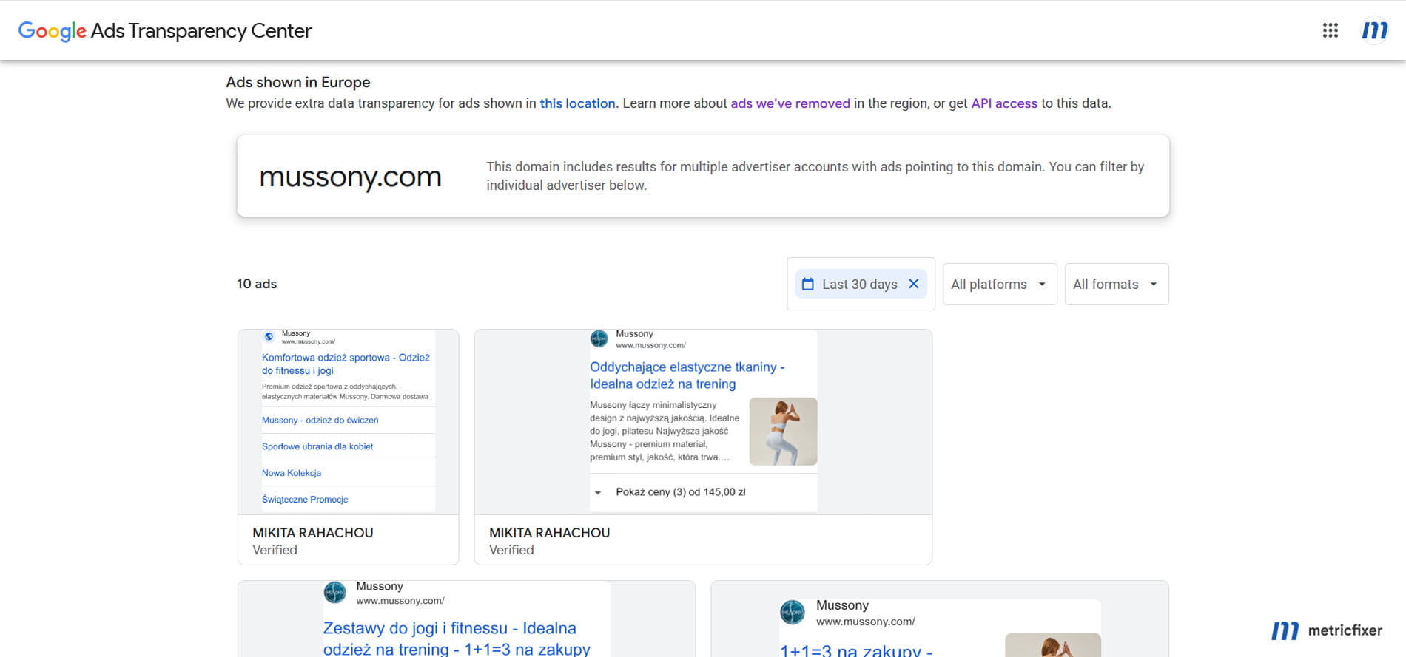Click the 'Ads shown in Europe' heading
This screenshot has width=1406, height=657.
pyautogui.click(x=298, y=82)
